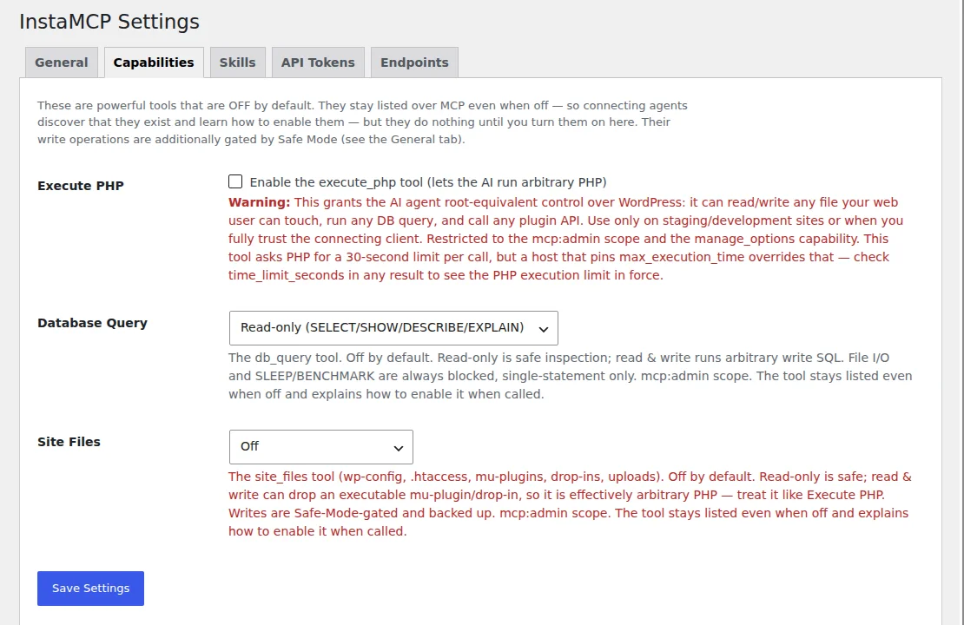
Task: Switch to the General tab
Action: coord(62,62)
